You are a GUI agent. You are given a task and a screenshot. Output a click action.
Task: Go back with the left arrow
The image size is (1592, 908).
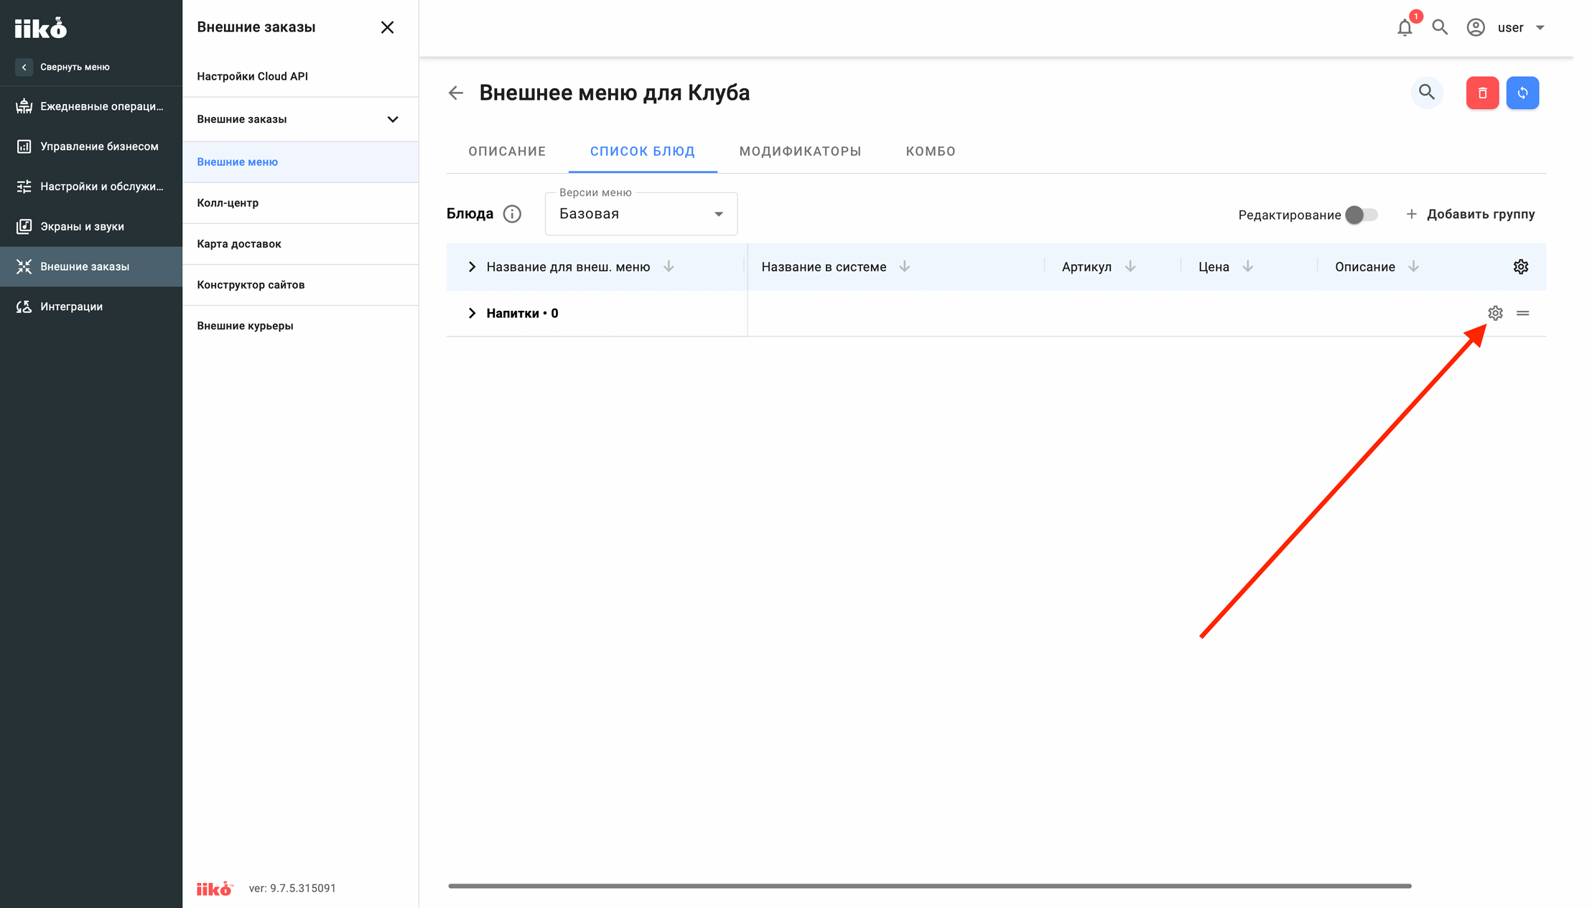coord(456,93)
